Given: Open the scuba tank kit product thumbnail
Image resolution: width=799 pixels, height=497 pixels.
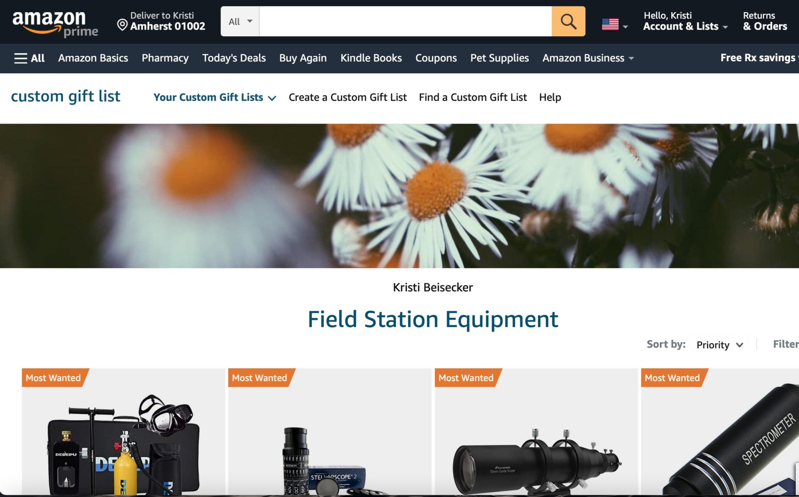Looking at the screenshot, I should [123, 432].
